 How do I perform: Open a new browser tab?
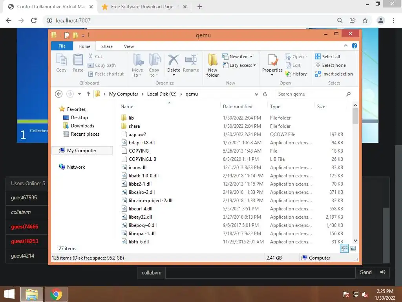click(x=200, y=7)
